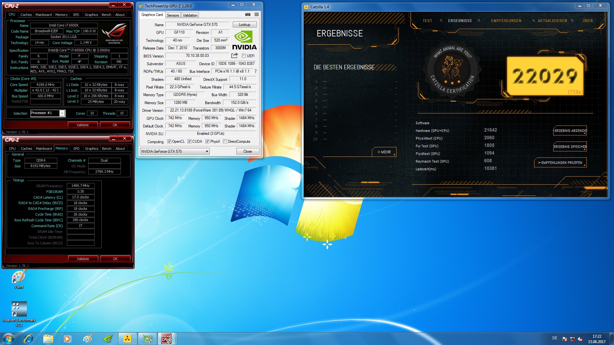Click the Catzilla certification badge

[x=453, y=70]
